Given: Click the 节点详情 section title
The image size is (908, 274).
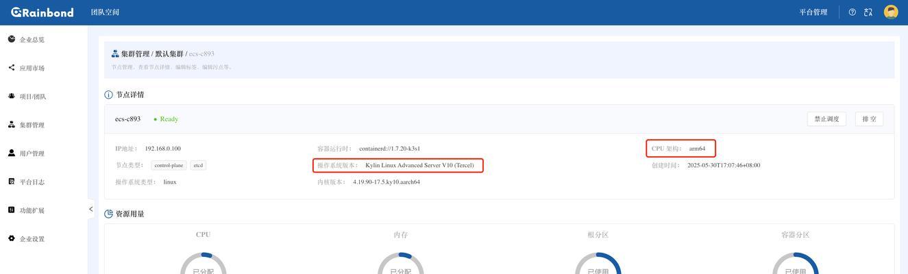Looking at the screenshot, I should point(130,95).
